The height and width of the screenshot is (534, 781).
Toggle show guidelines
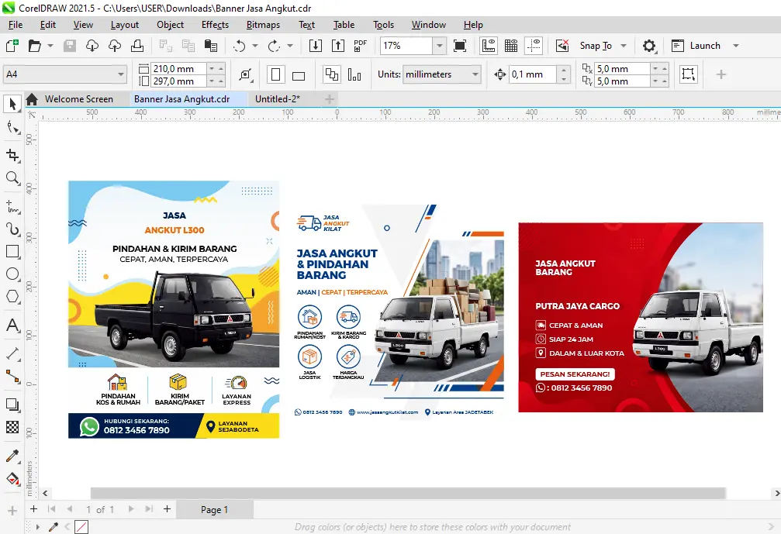(534, 46)
